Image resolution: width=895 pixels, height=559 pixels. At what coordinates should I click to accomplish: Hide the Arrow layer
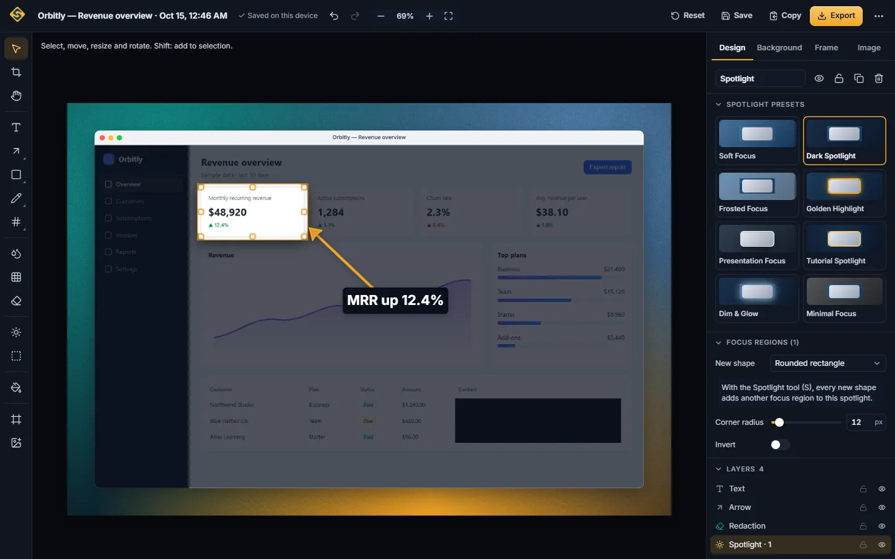pos(881,507)
